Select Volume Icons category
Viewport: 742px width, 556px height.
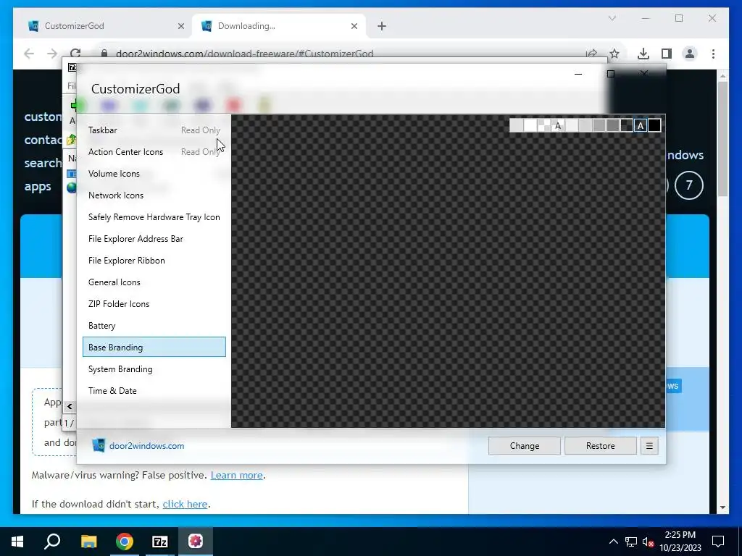pyautogui.click(x=154, y=174)
